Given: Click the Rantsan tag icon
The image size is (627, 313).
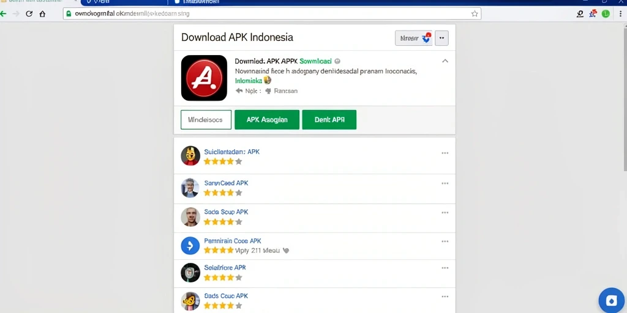Looking at the screenshot, I should click(x=268, y=91).
